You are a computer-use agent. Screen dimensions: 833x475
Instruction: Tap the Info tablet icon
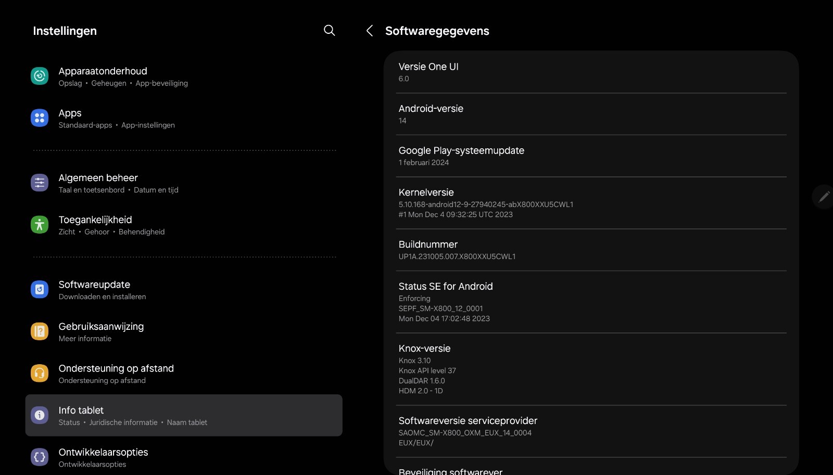point(40,415)
